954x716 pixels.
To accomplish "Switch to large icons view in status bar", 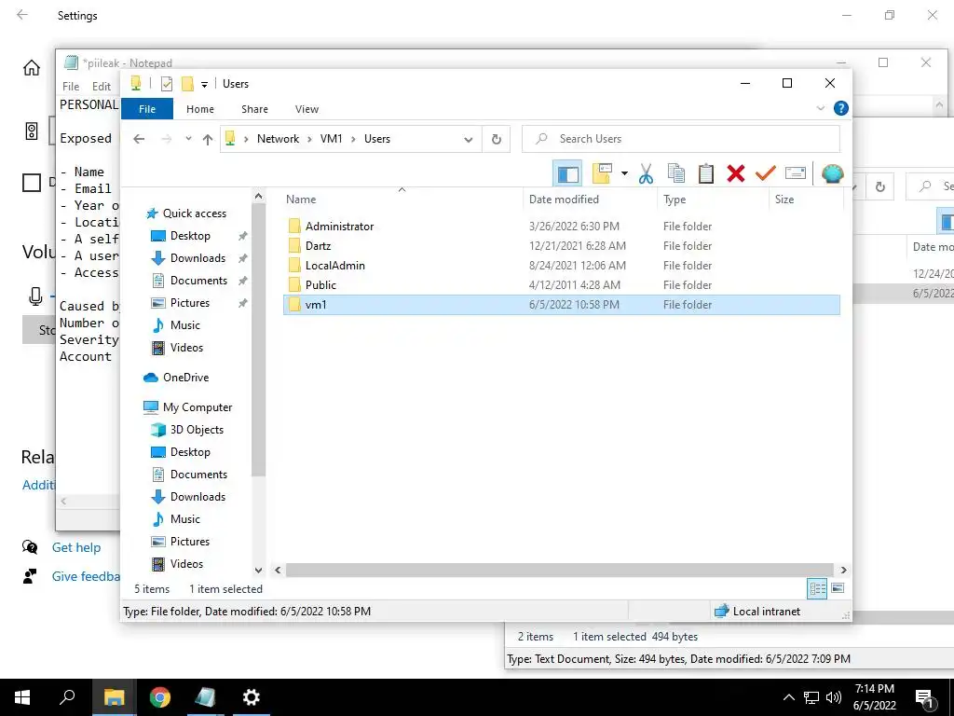I will point(838,588).
